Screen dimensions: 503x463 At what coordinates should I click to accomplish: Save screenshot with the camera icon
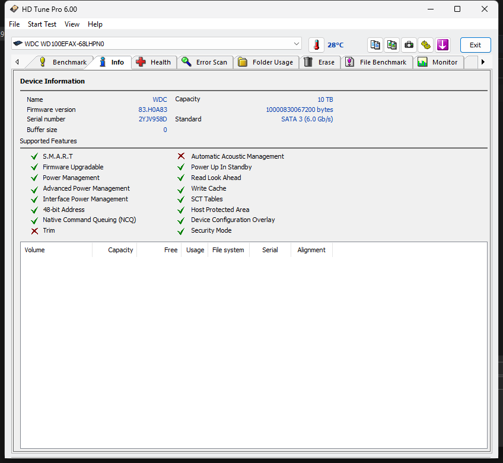(409, 45)
